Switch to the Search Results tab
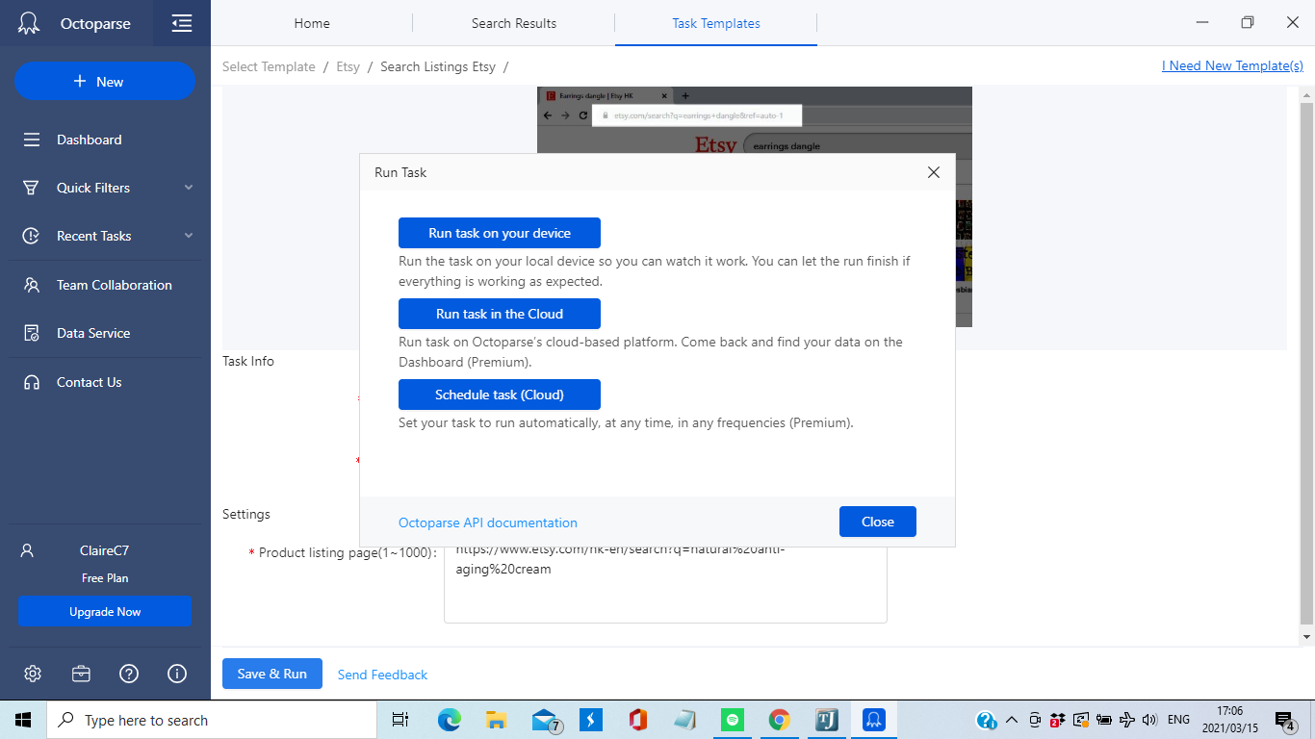The height and width of the screenshot is (739, 1315). click(514, 23)
